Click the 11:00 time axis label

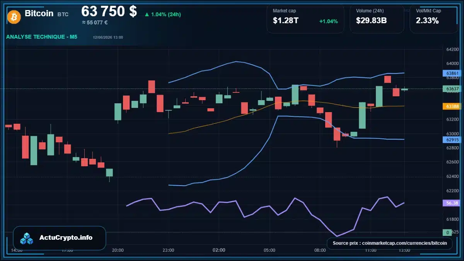(x=370, y=250)
